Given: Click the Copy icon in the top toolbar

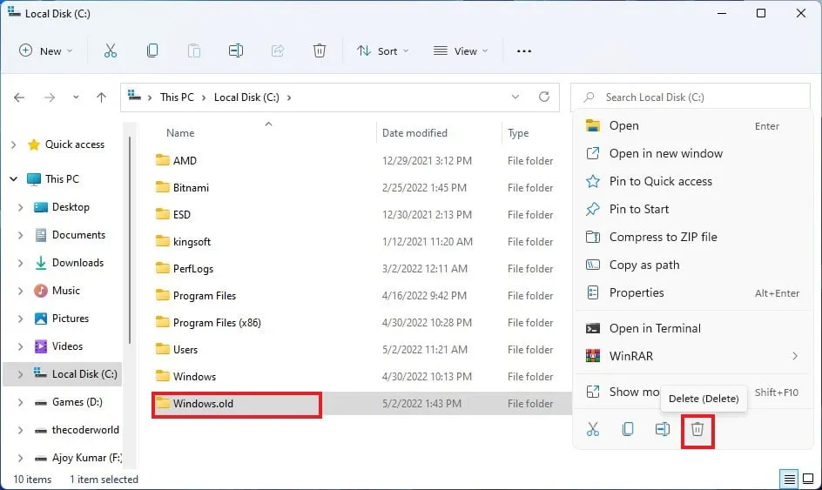Looking at the screenshot, I should coord(152,50).
